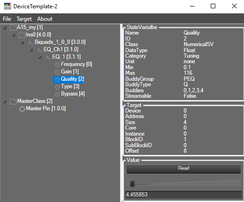Viewport: 244px width, 202px height.
Task: Click the 4.455853 value input field
Action: pos(183,195)
